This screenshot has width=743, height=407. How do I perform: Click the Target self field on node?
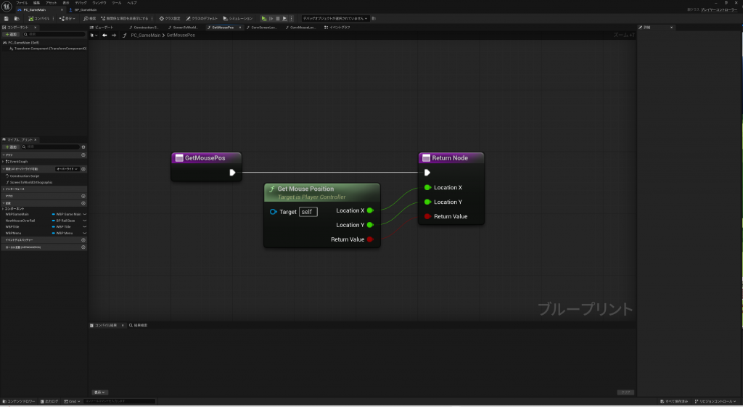[x=308, y=212]
